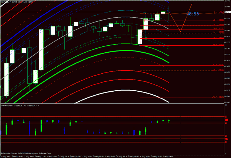231x158 pixels.
Task: Click the 1.5445 price axis label
Action: click(228, 102)
